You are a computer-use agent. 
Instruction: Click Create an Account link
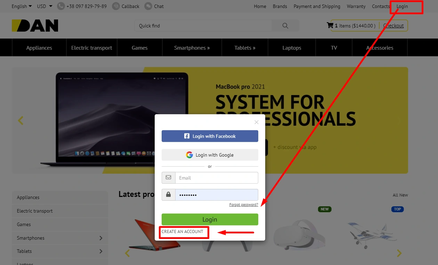pyautogui.click(x=182, y=232)
